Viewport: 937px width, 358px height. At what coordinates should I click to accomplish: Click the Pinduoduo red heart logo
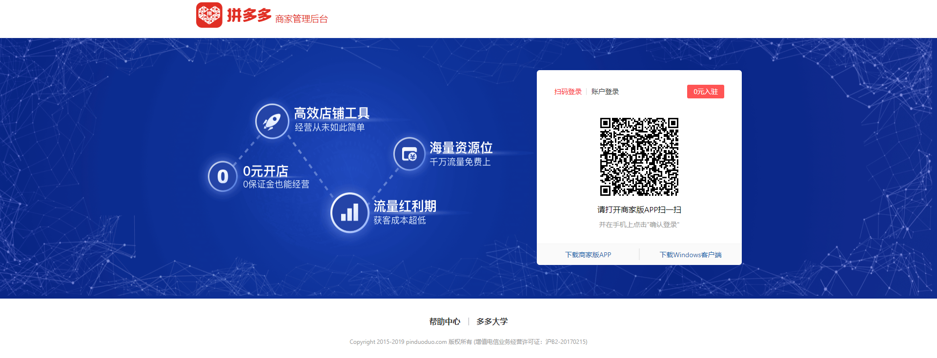209,15
